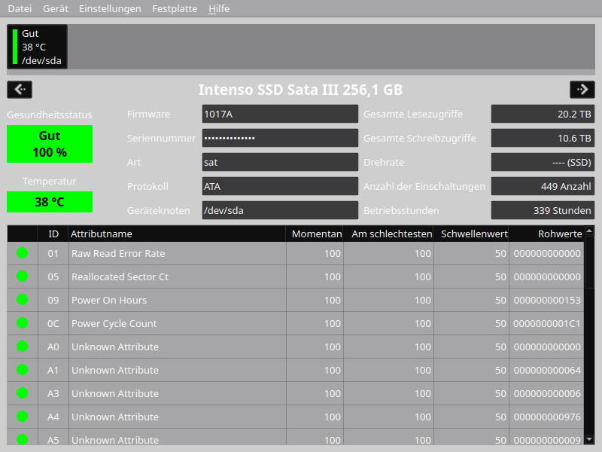
Task: Sort by the Attributname column header
Action: click(x=177, y=234)
